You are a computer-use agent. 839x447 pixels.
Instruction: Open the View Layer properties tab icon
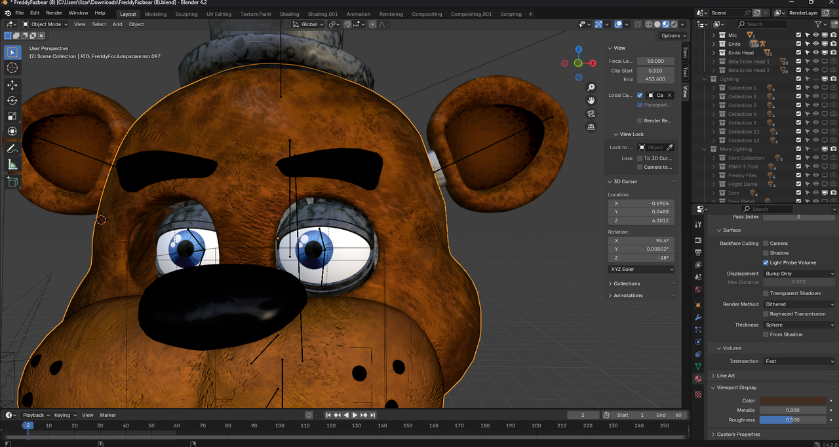(x=698, y=265)
